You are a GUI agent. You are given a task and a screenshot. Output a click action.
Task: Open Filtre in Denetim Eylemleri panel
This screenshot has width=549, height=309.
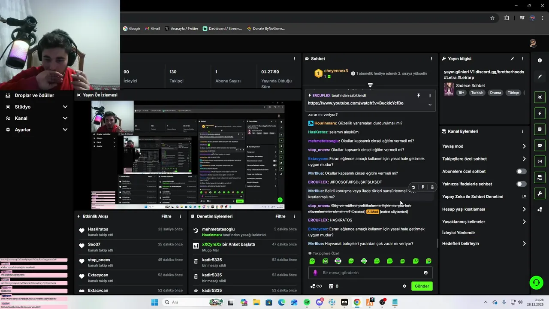coord(281,216)
